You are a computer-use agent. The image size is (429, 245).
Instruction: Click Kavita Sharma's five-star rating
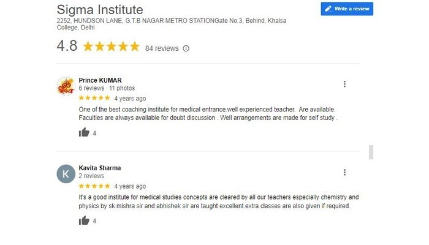94,186
